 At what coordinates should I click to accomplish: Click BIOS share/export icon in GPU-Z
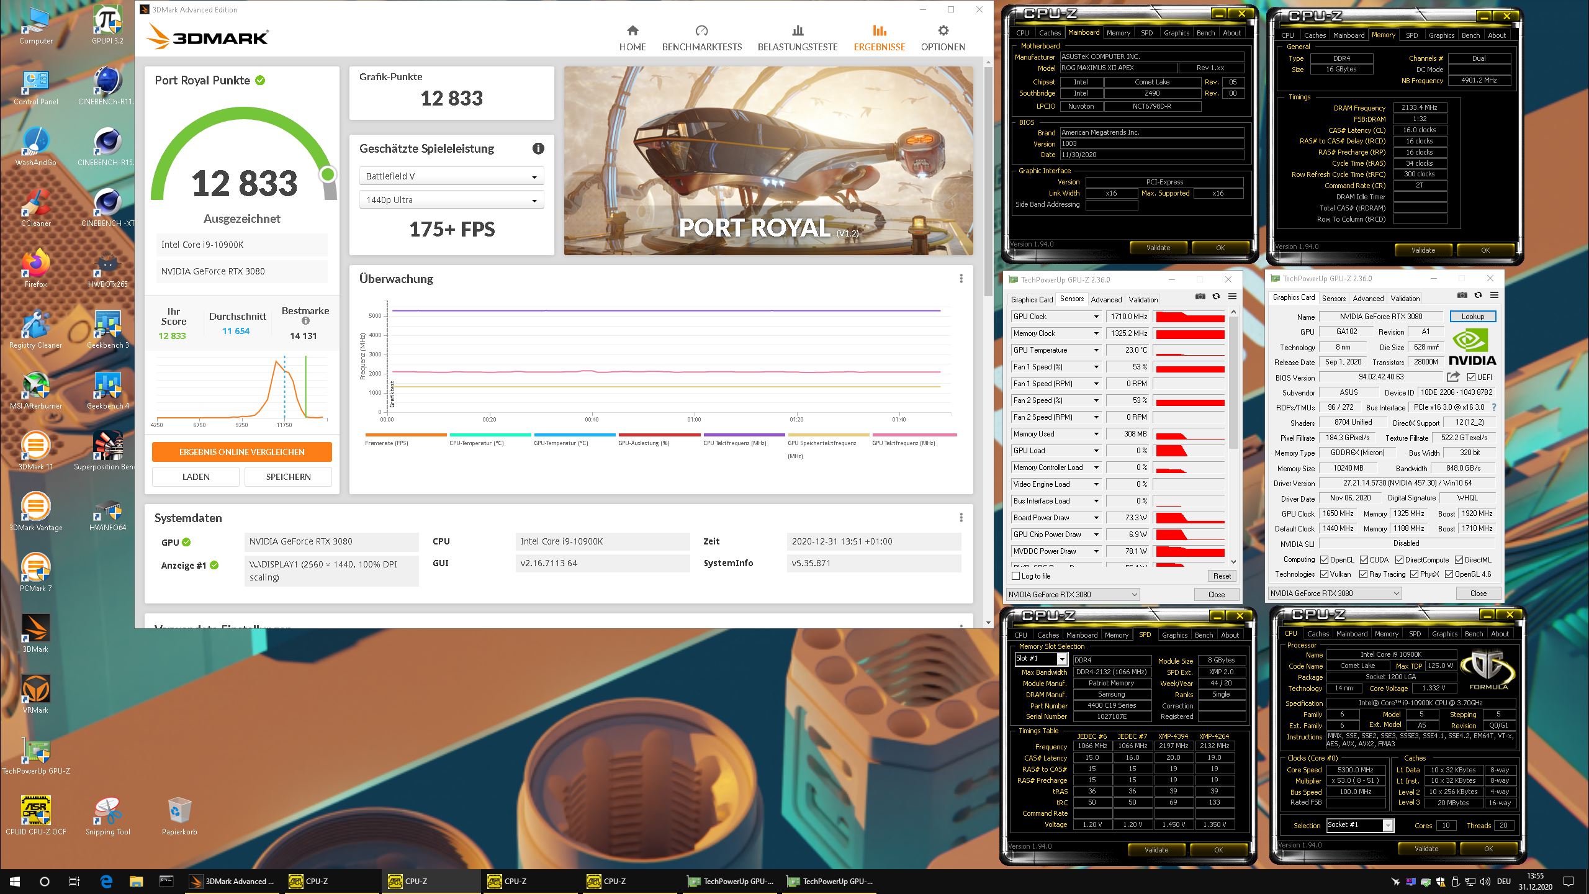1453,377
